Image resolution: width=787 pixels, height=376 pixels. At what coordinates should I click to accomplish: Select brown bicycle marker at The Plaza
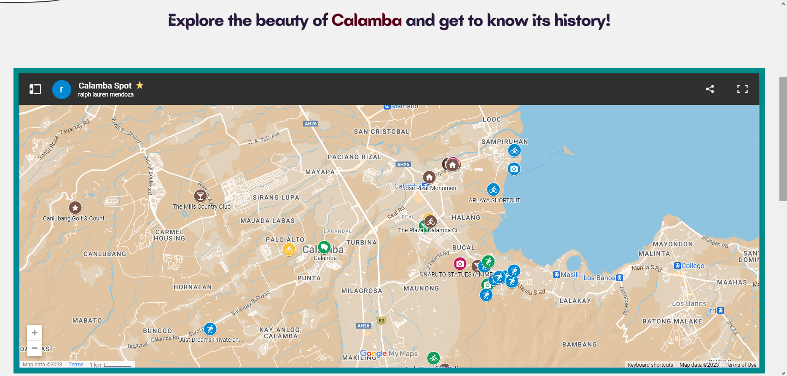430,222
